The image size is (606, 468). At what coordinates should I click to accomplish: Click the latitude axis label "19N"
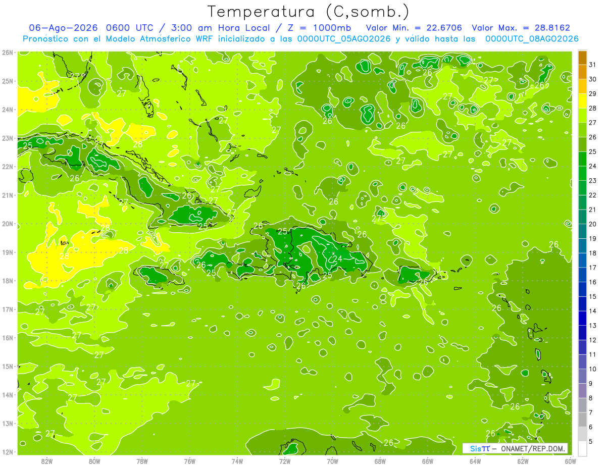pyautogui.click(x=8, y=252)
